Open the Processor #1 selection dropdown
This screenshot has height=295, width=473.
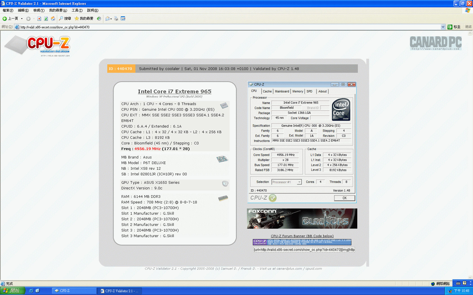click(x=287, y=182)
